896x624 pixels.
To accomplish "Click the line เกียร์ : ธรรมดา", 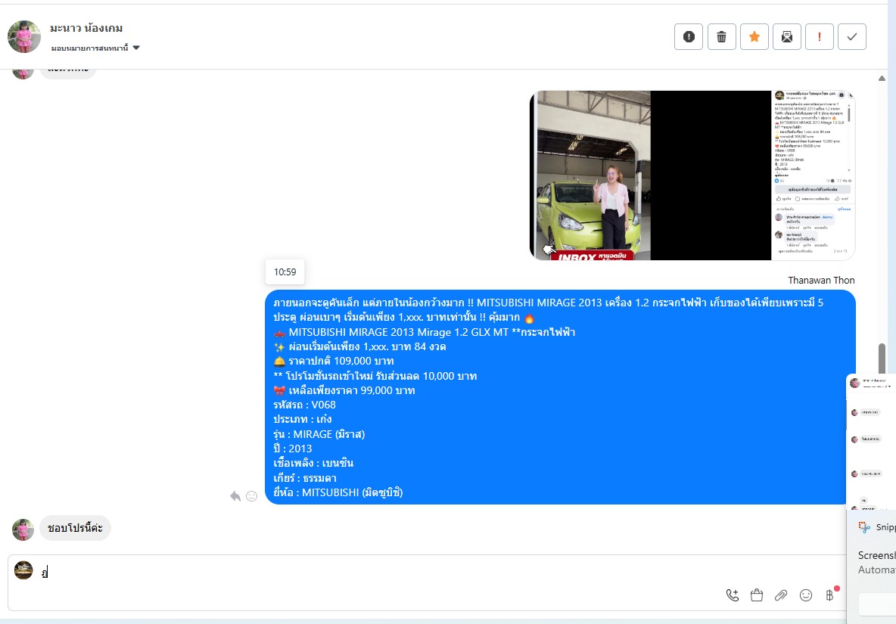I will tap(304, 478).
